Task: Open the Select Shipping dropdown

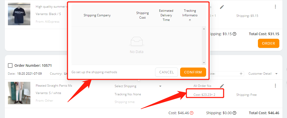Action: click(138, 86)
